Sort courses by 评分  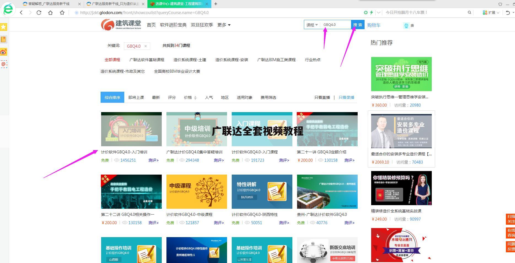click(x=172, y=97)
